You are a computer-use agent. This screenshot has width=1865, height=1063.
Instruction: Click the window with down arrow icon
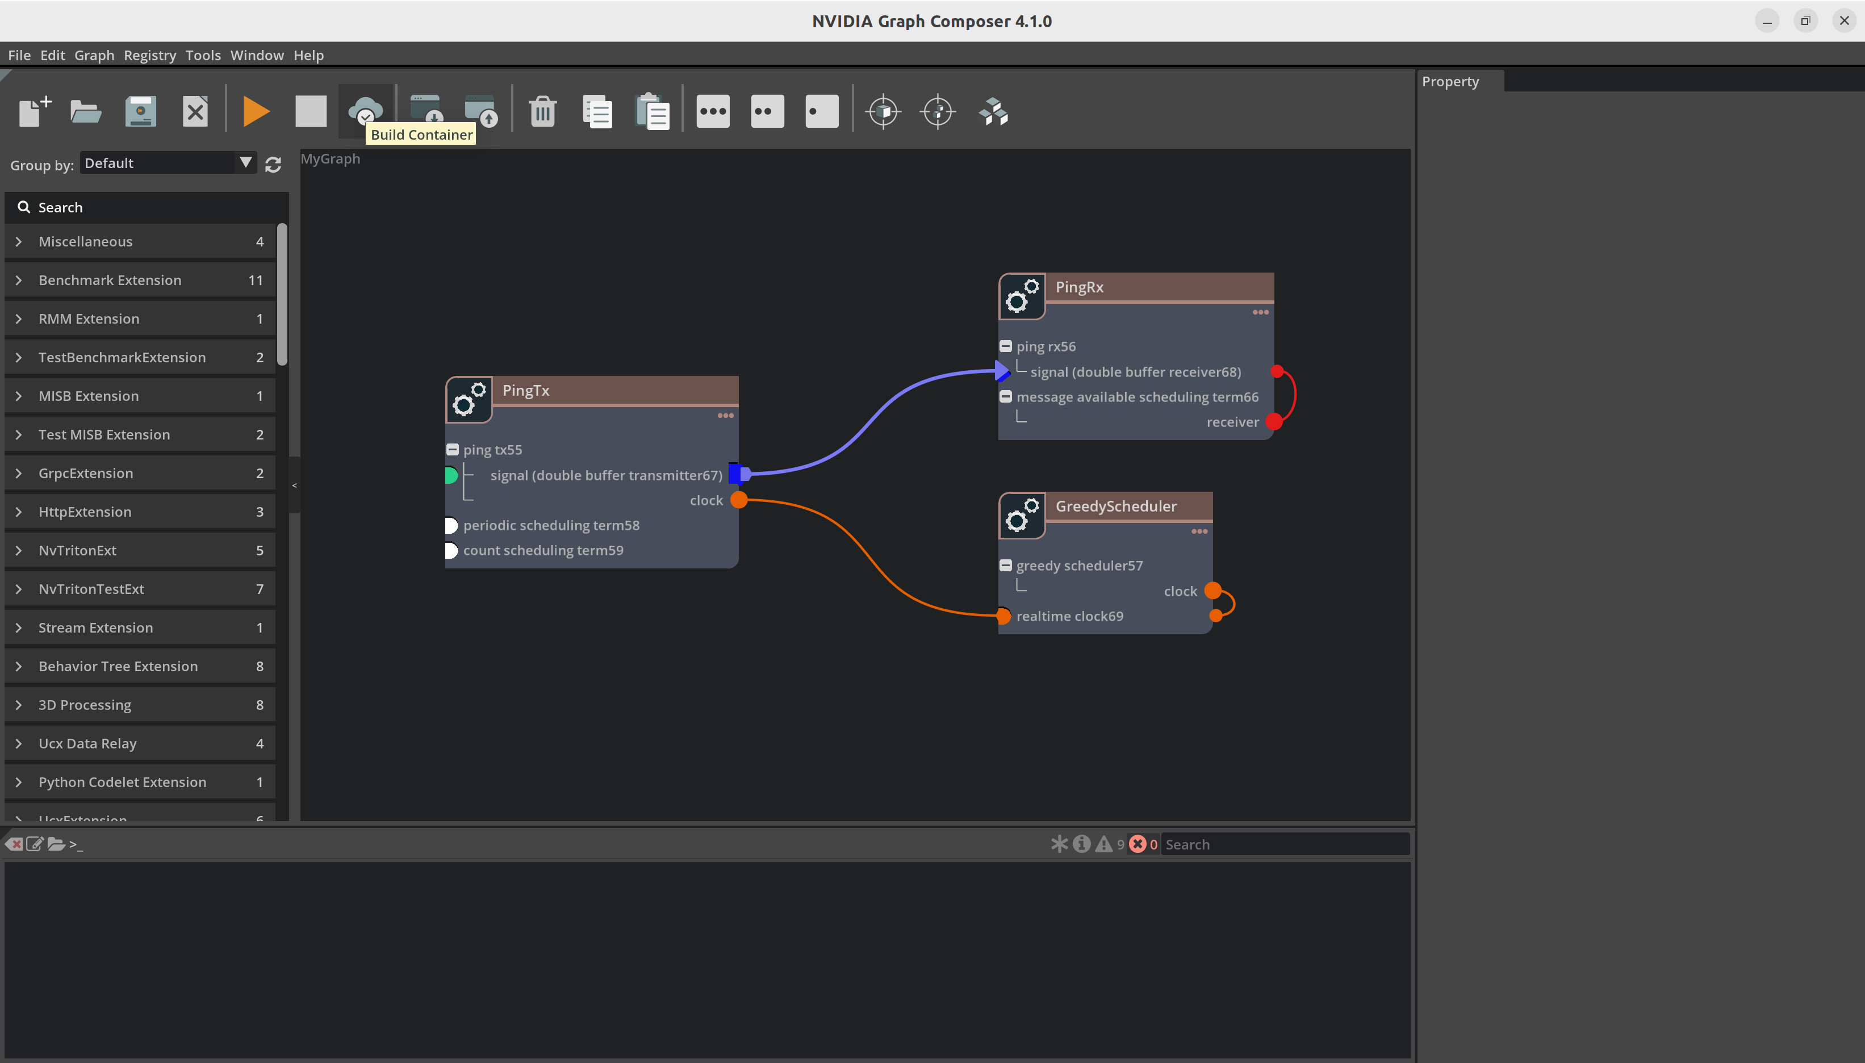point(426,110)
